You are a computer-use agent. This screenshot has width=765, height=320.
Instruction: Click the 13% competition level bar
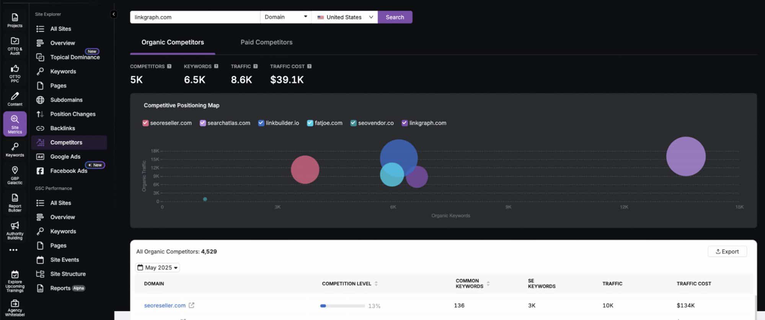342,306
